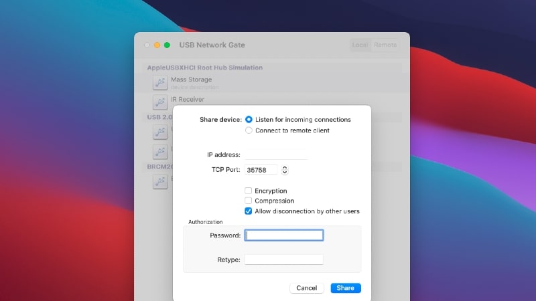This screenshot has height=301, width=536.
Task: Click AppleUSBXHCI Root Hub Simulation header
Action: pyautogui.click(x=205, y=68)
